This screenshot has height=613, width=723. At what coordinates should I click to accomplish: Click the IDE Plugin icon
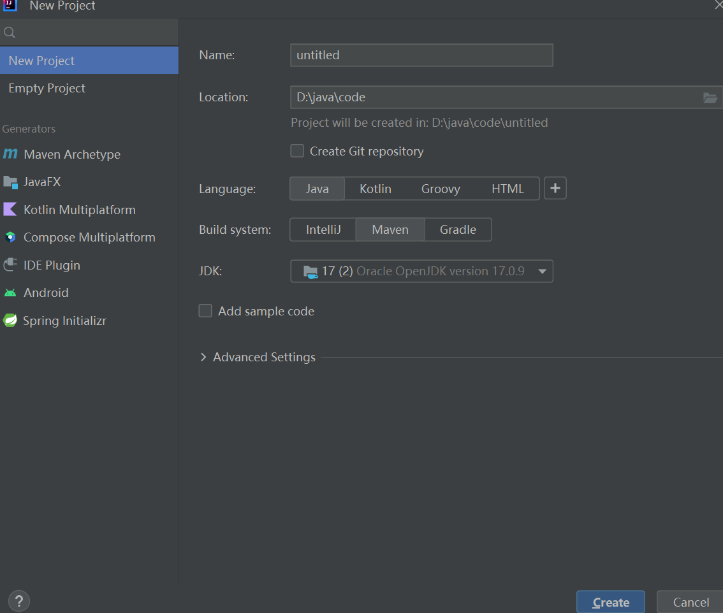click(x=10, y=264)
